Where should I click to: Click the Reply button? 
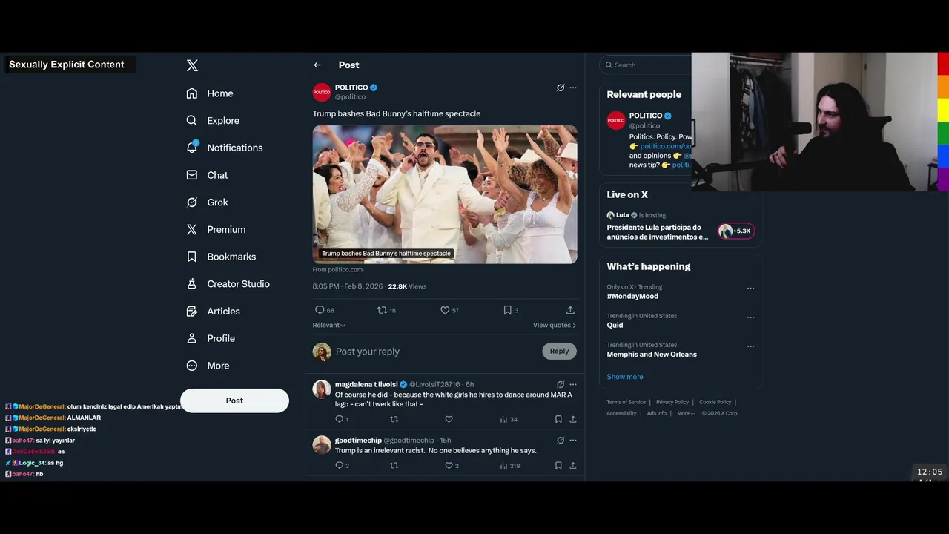pyautogui.click(x=559, y=352)
